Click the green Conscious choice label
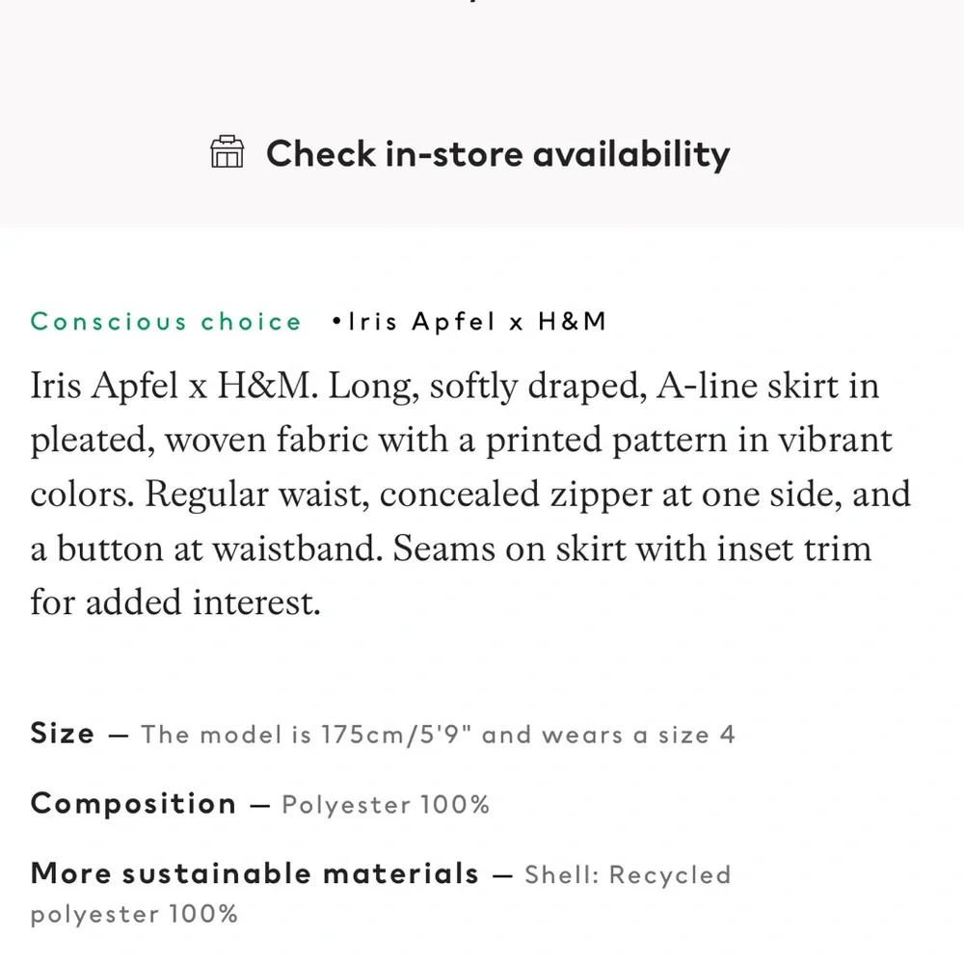Image resolution: width=964 pixels, height=964 pixels. [166, 321]
